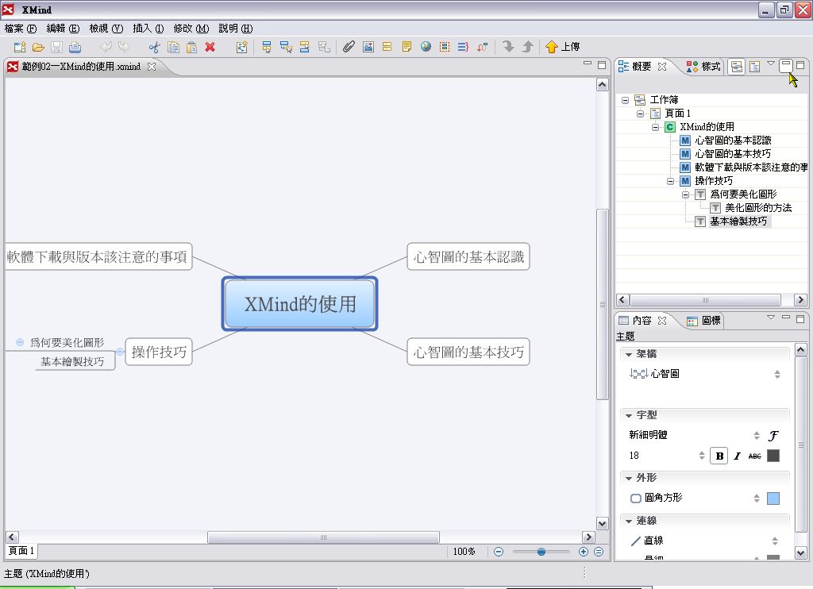813x589 pixels.
Task: Collapse 為何要美化圖形 node in outline tree
Action: coord(685,194)
